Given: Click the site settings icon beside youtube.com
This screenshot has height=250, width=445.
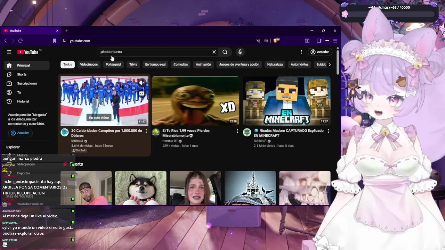Looking at the screenshot, I should [x=64, y=41].
